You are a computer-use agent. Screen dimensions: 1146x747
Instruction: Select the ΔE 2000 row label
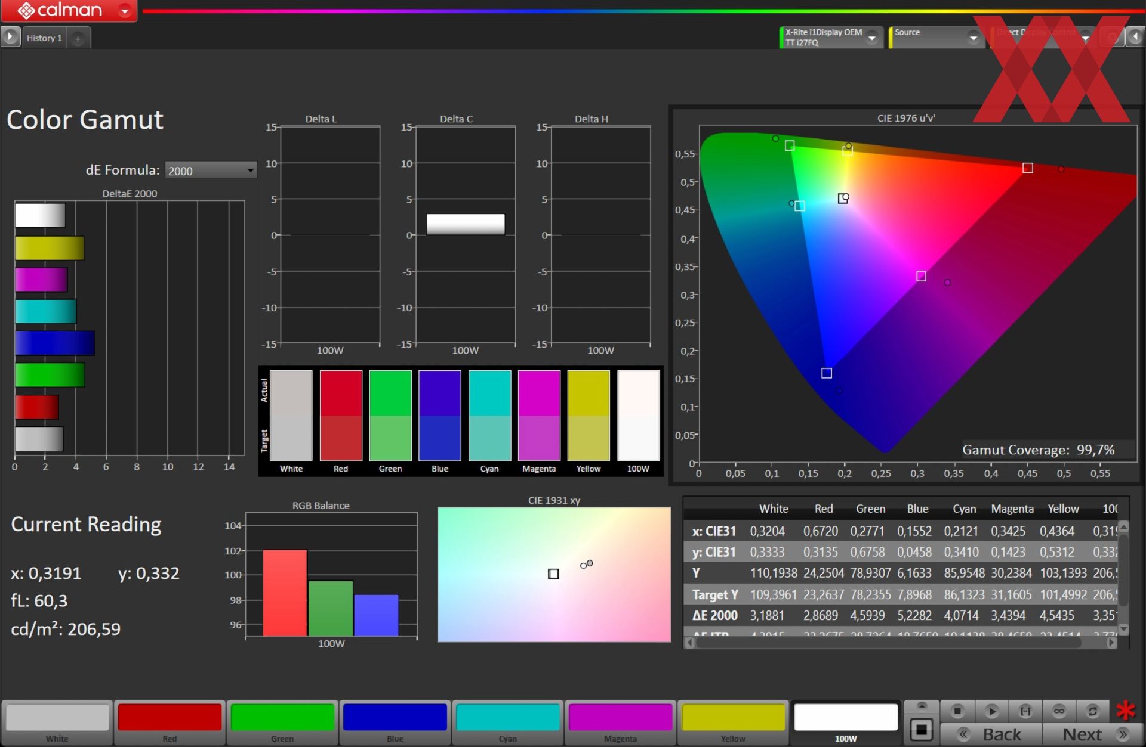pos(715,615)
